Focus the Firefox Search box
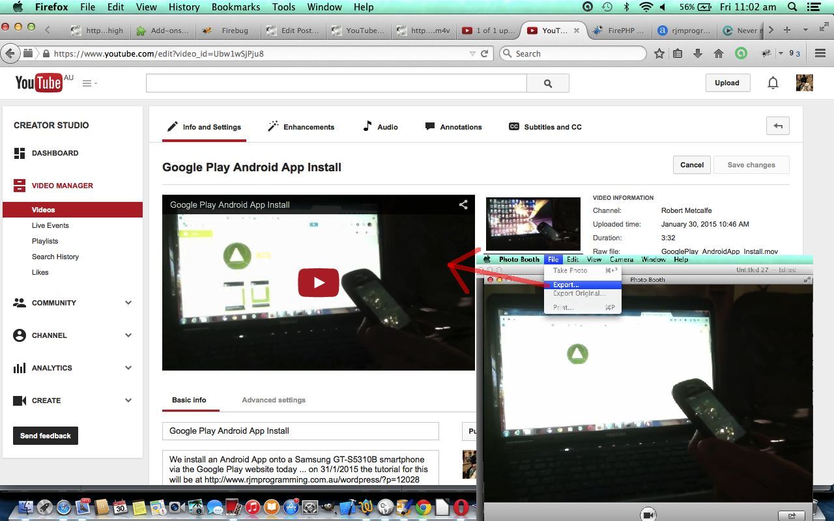 point(573,53)
